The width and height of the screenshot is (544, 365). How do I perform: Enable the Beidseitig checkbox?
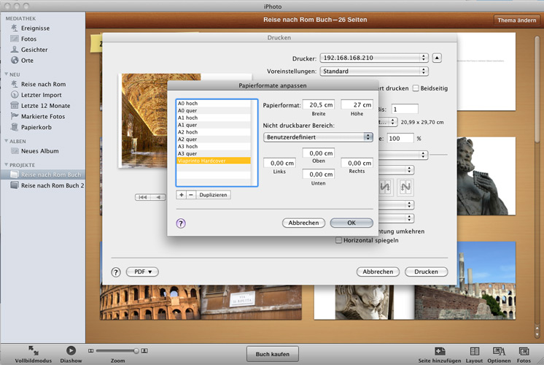[416, 88]
